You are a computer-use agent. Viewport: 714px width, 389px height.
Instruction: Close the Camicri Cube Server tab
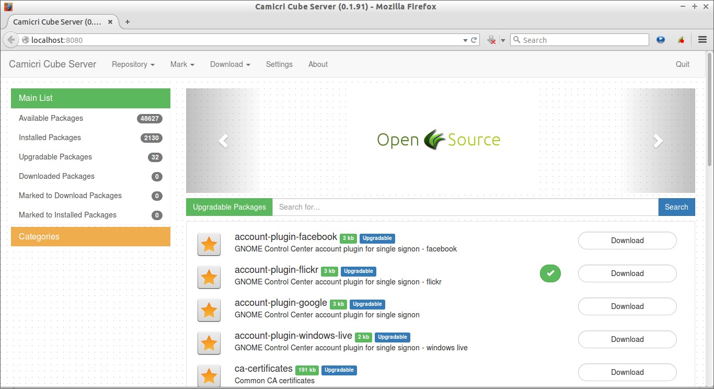[x=110, y=22]
